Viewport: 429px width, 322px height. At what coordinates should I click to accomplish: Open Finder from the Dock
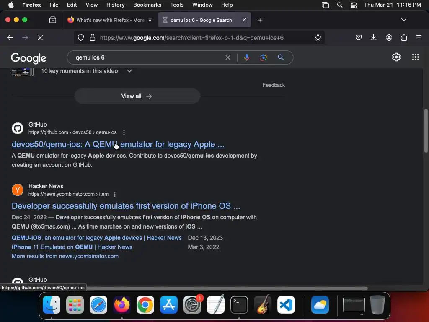point(52,305)
